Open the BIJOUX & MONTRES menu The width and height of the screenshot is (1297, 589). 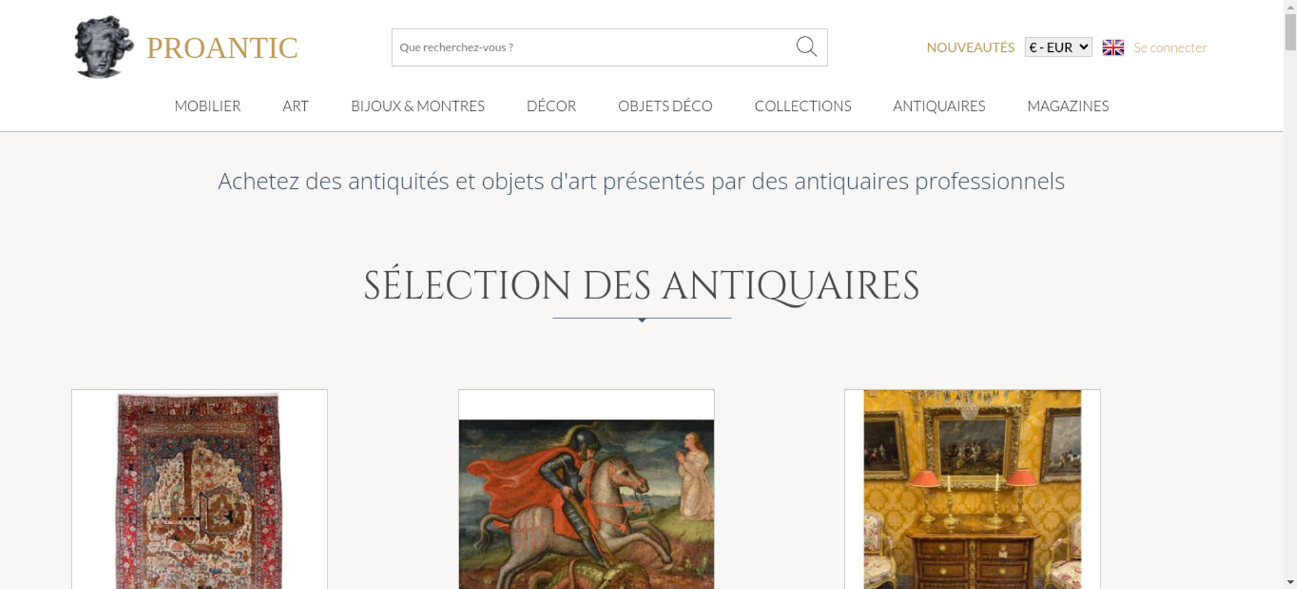pos(418,106)
